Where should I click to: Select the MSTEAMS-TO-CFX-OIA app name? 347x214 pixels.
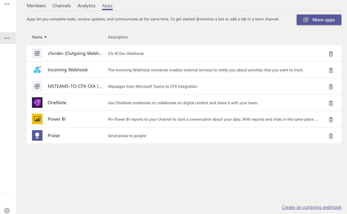75,86
